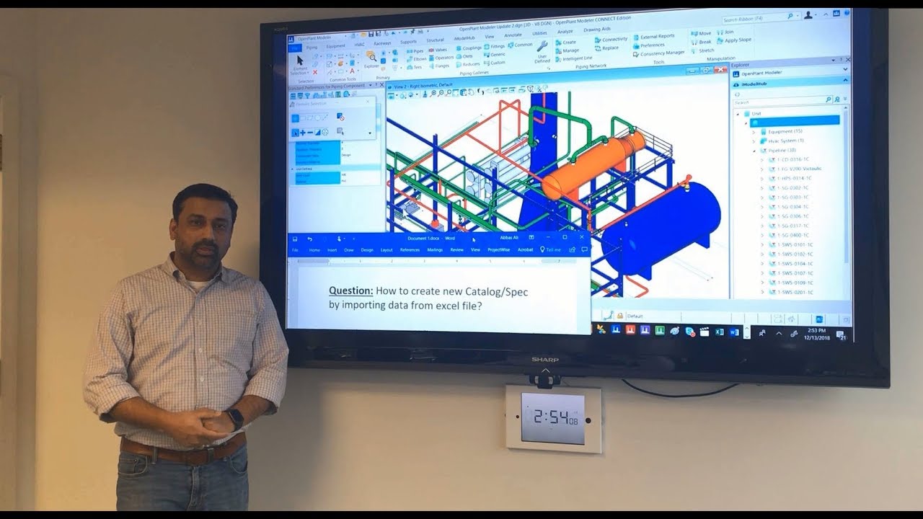The width and height of the screenshot is (923, 519).
Task: Expand pipeline 1-SG-0302-1C node
Action: pos(761,188)
